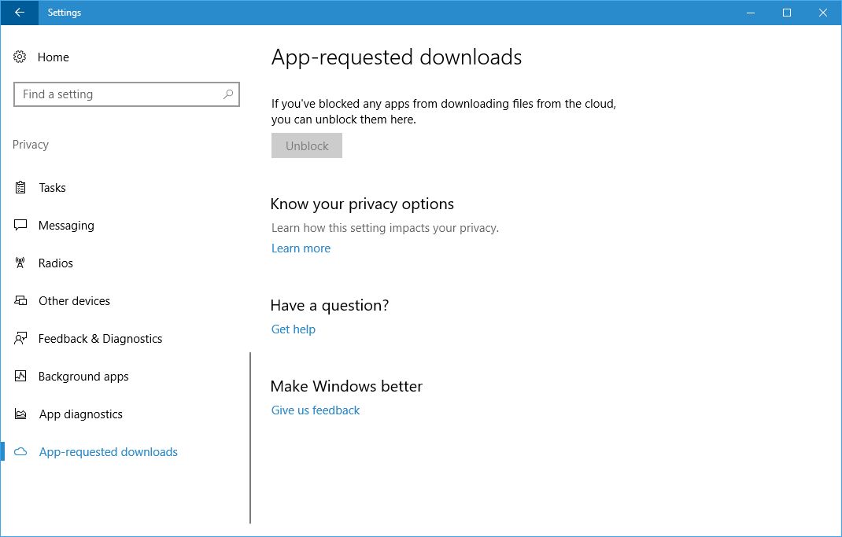Click the Get help link
Screen dimensions: 842x537
click(294, 329)
